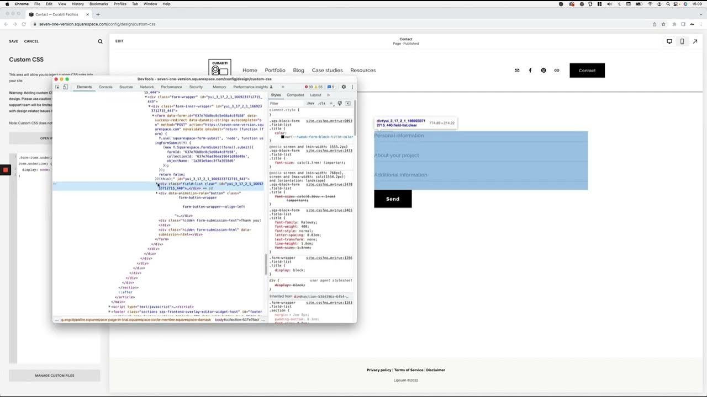Open the DevTools issues count badge
This screenshot has width=707, height=397.
331,87
